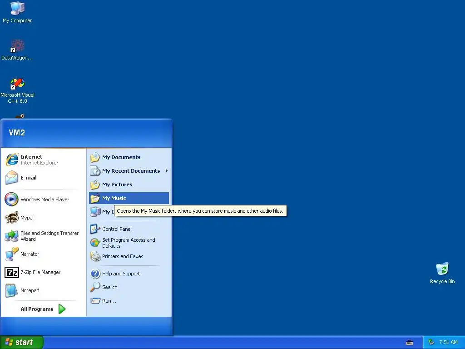Viewport: 465px width, 349px height.
Task: Click the partly hidden My Computer menu icon
Action: coord(95,212)
